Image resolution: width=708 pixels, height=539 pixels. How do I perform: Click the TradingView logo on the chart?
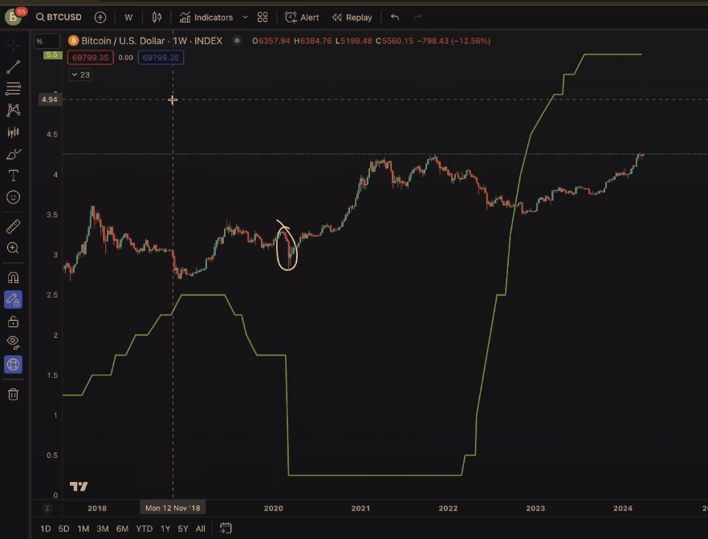(x=79, y=487)
